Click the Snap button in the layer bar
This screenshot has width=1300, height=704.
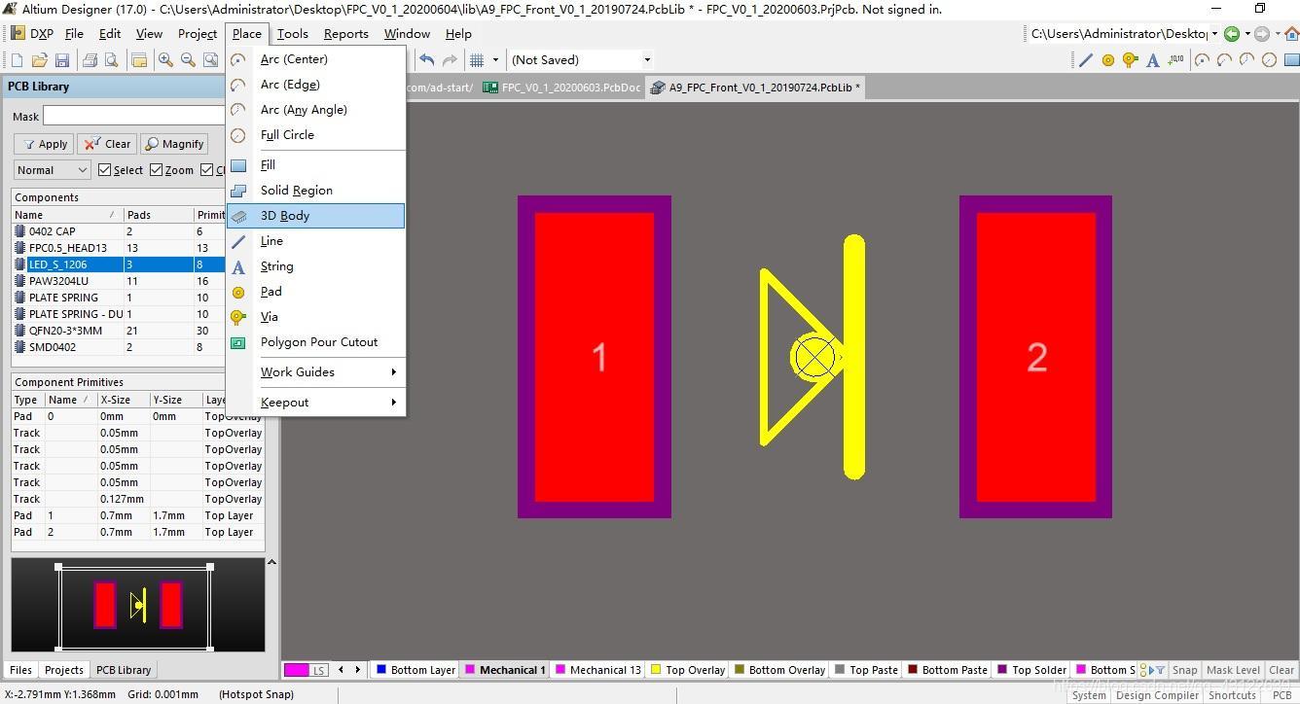click(x=1184, y=670)
